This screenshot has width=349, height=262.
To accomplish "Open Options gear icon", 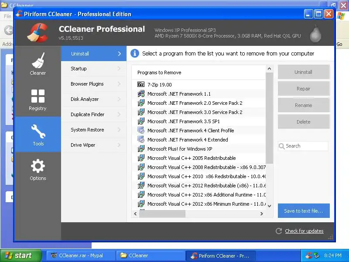I will point(38,166).
